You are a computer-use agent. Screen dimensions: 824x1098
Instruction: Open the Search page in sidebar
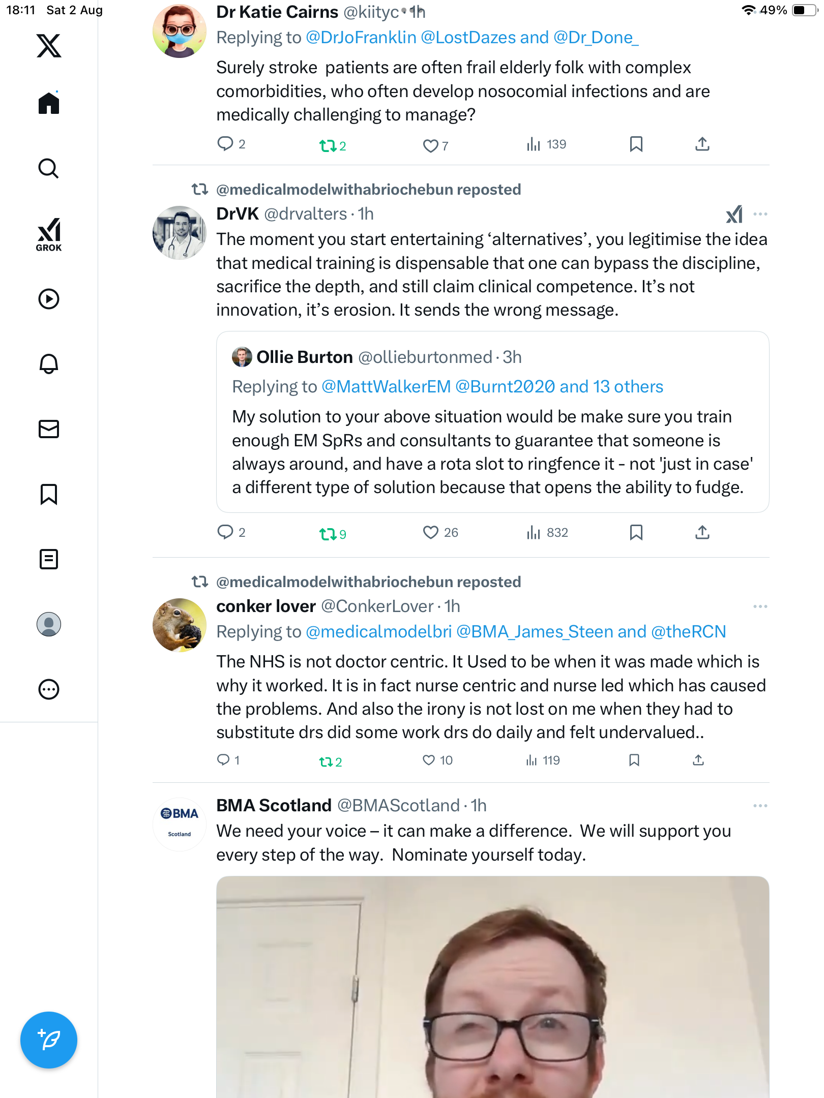coord(49,168)
